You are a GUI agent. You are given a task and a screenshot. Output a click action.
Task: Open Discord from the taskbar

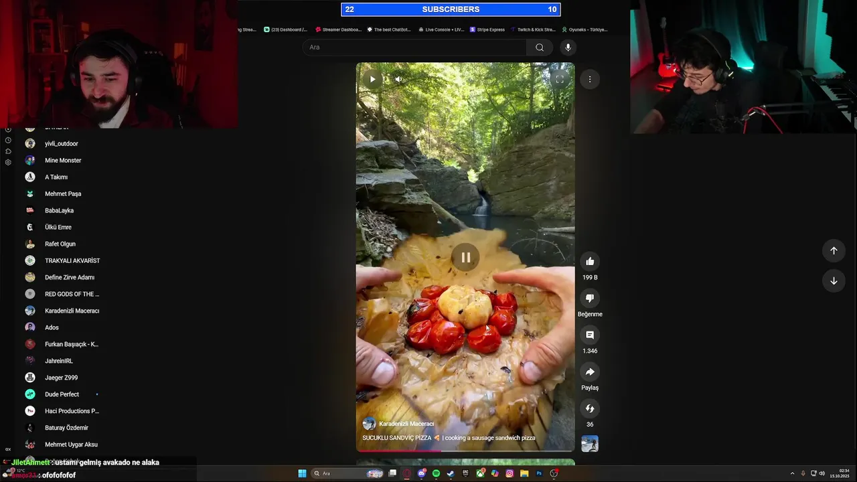click(x=421, y=473)
